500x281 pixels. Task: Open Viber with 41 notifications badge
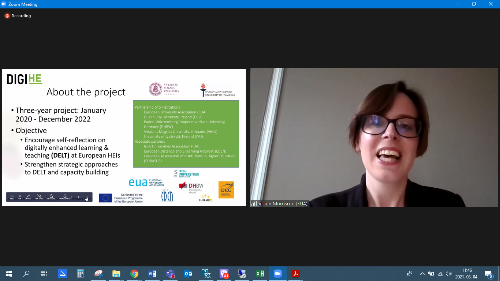[224, 274]
